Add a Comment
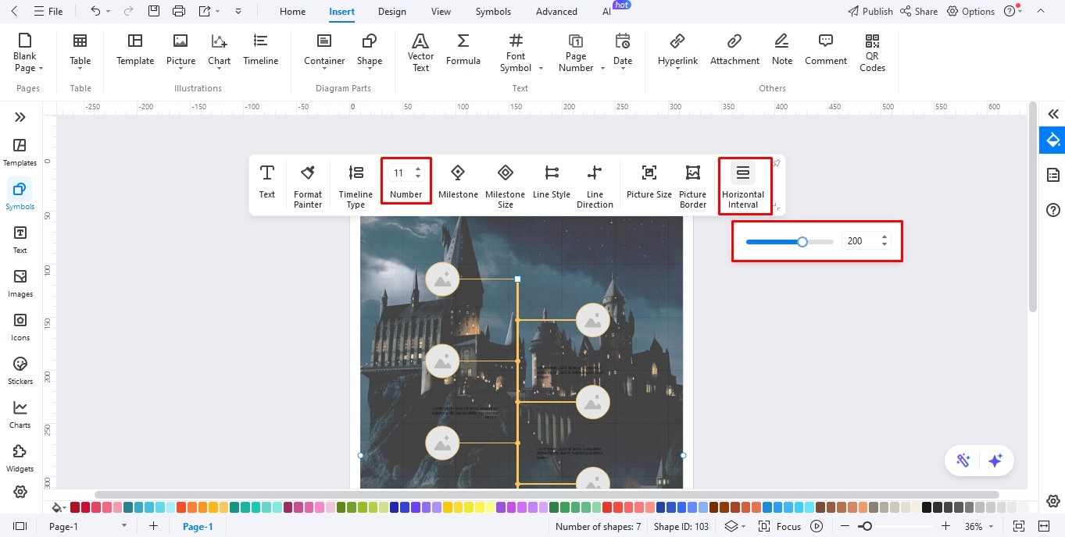This screenshot has width=1065, height=537. coord(826,49)
